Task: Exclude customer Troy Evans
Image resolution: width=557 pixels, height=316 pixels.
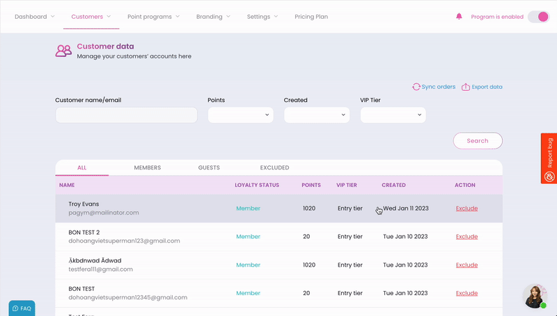Action: coord(466,208)
